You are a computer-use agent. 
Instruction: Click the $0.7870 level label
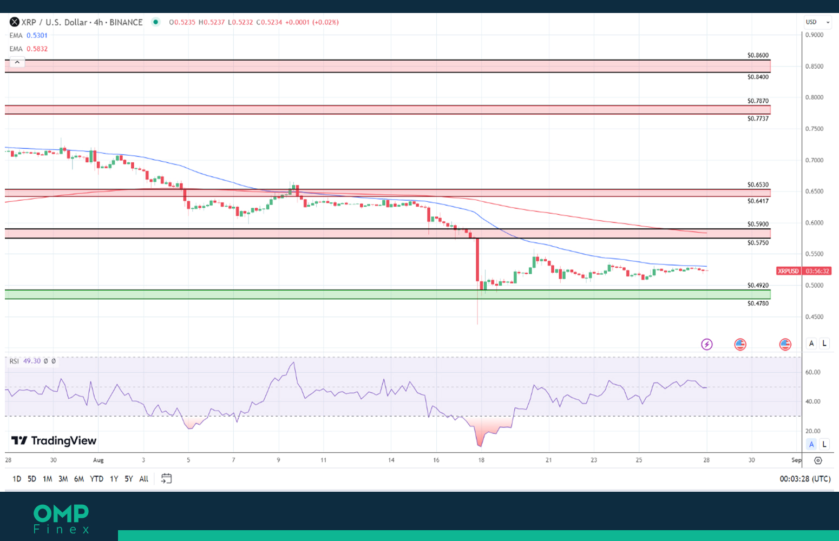[x=758, y=101]
